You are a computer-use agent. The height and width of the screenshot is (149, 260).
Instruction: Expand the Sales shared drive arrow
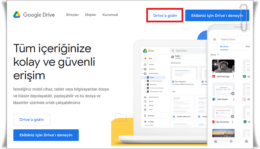pos(145,77)
